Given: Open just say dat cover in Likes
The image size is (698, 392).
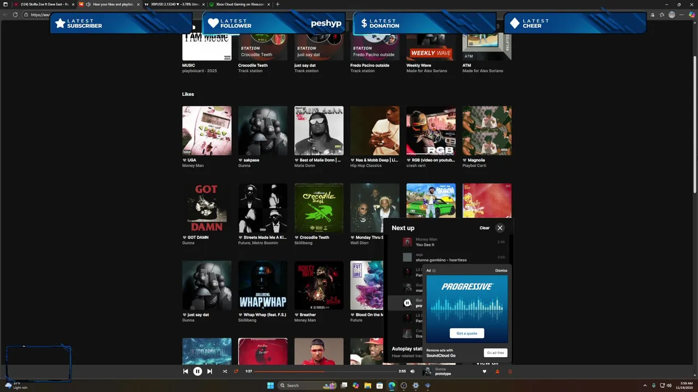Looking at the screenshot, I should click(x=207, y=285).
